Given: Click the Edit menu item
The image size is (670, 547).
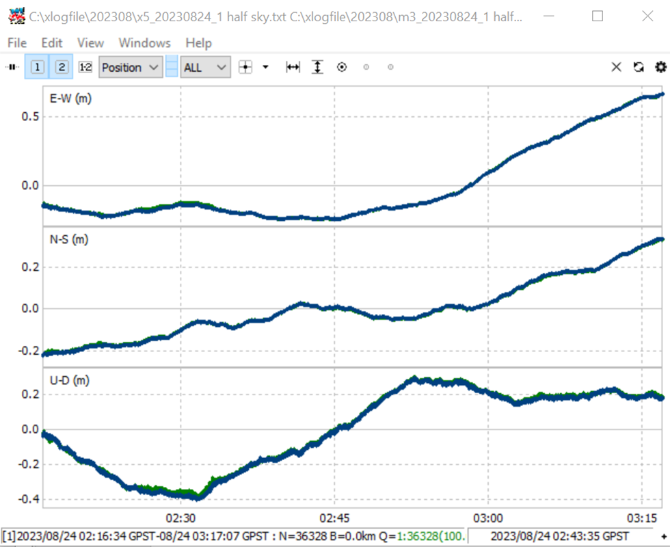Looking at the screenshot, I should (x=52, y=43).
